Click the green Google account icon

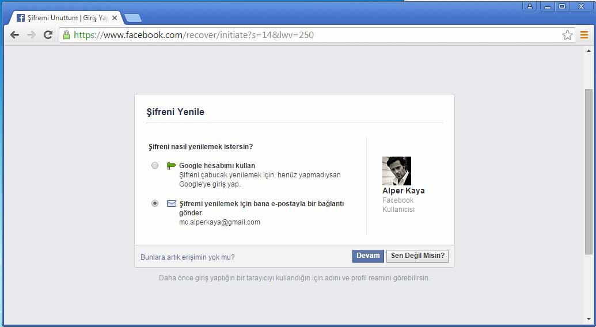tap(171, 166)
